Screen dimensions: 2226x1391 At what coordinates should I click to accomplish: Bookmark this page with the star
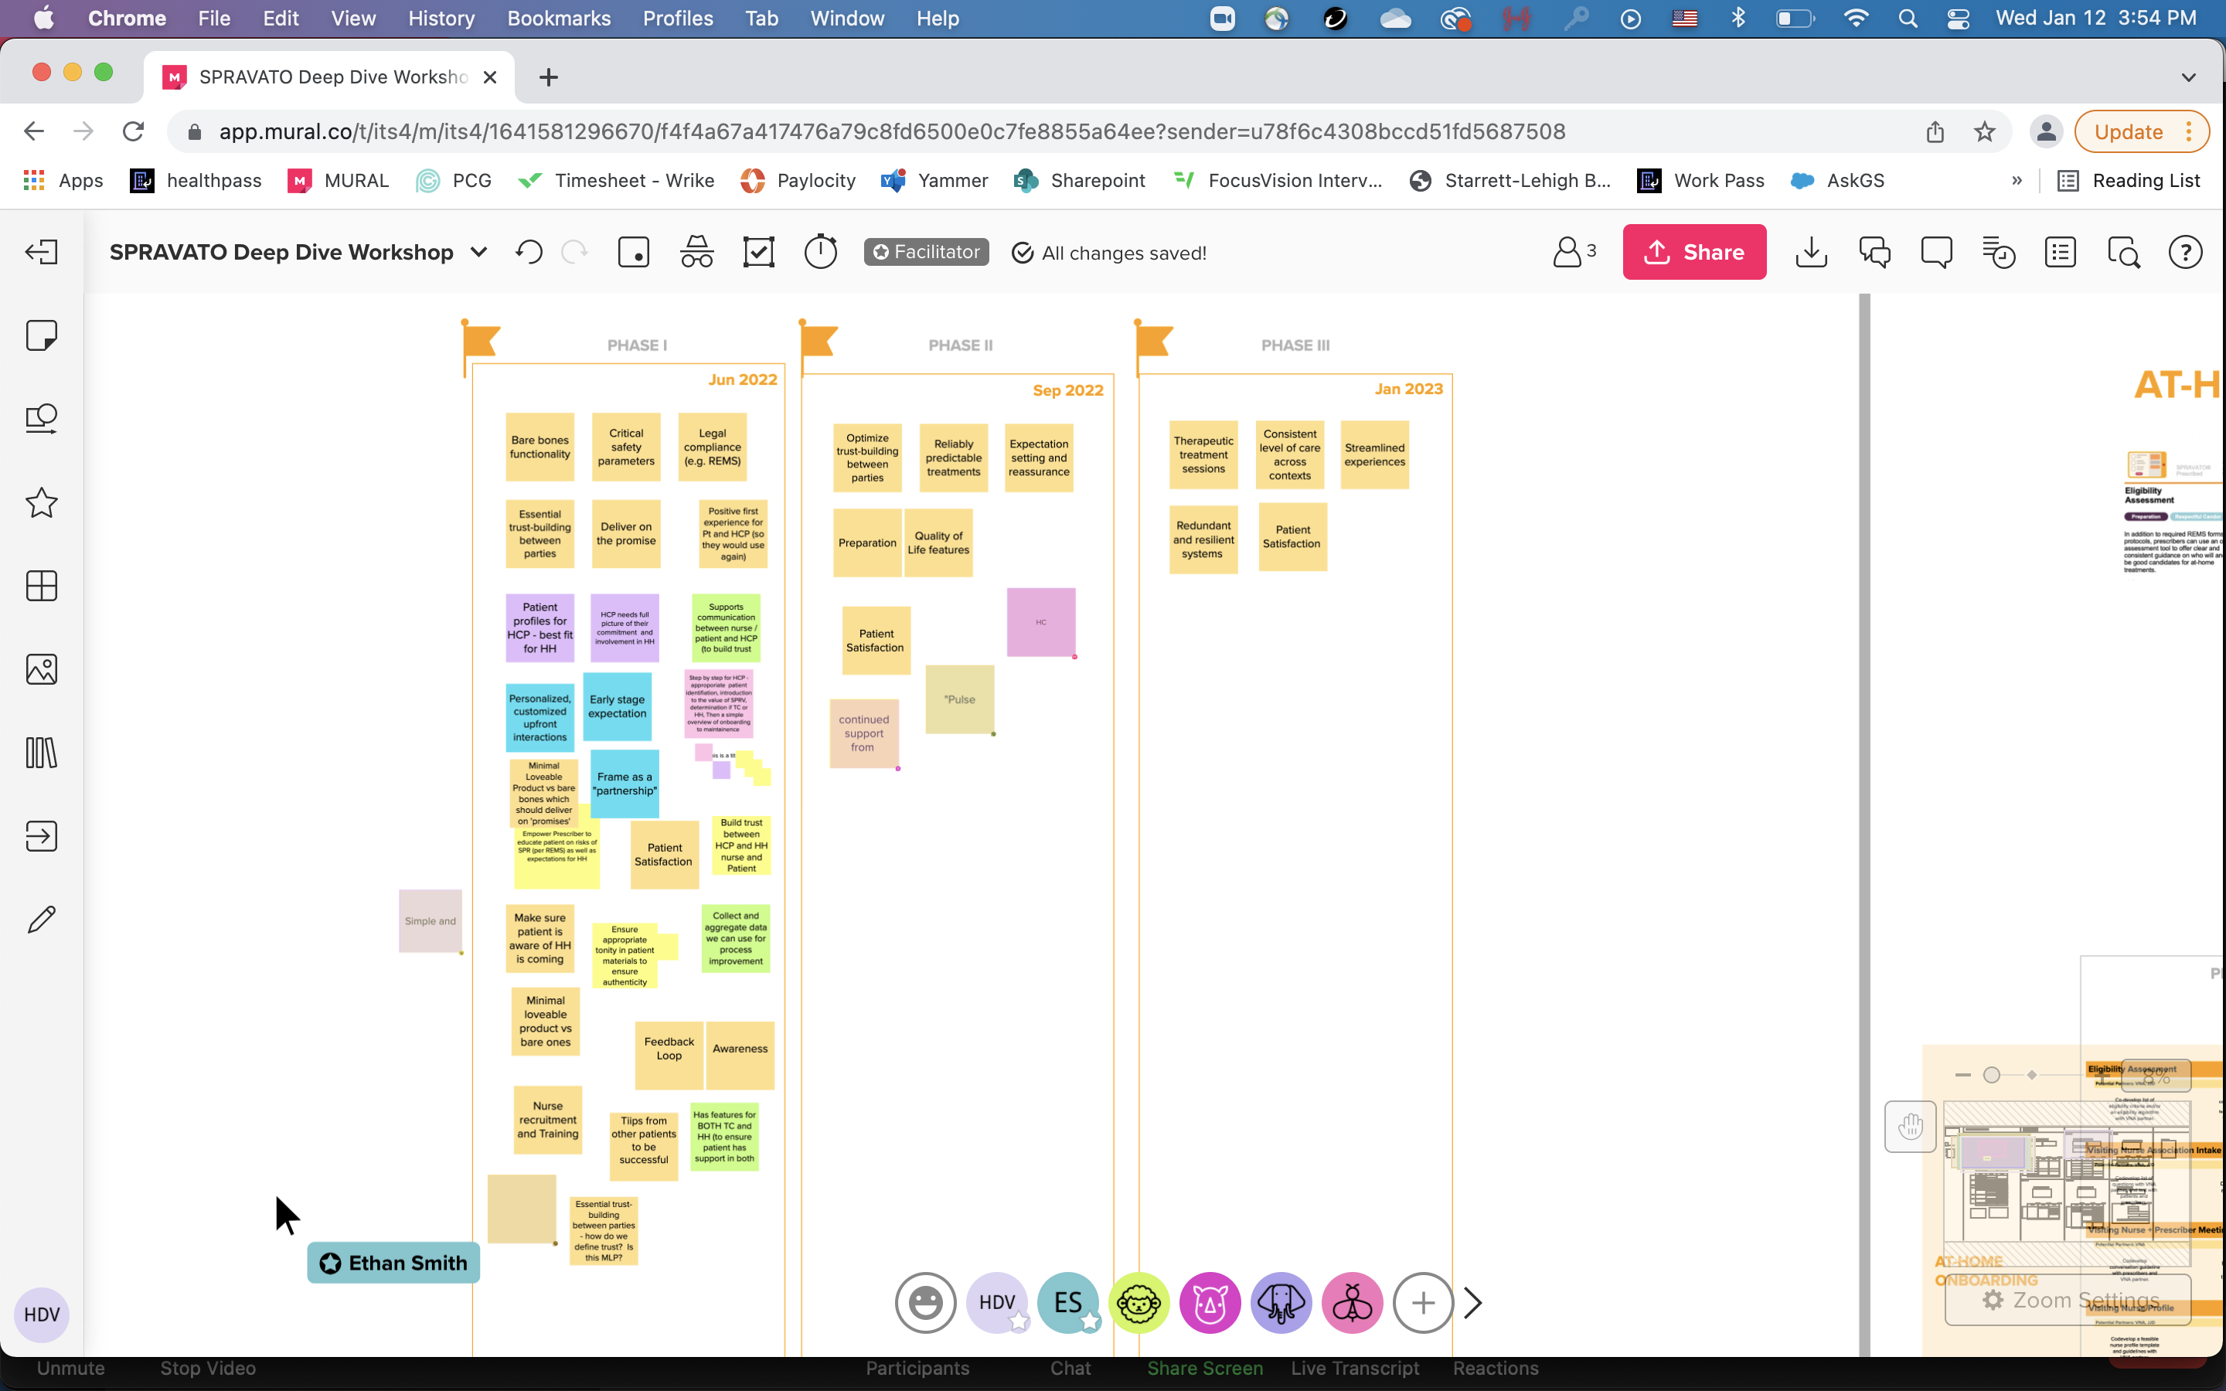coord(1984,131)
